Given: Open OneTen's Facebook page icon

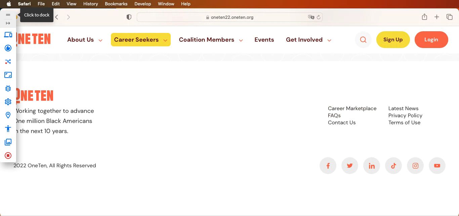Looking at the screenshot, I should click(328, 166).
